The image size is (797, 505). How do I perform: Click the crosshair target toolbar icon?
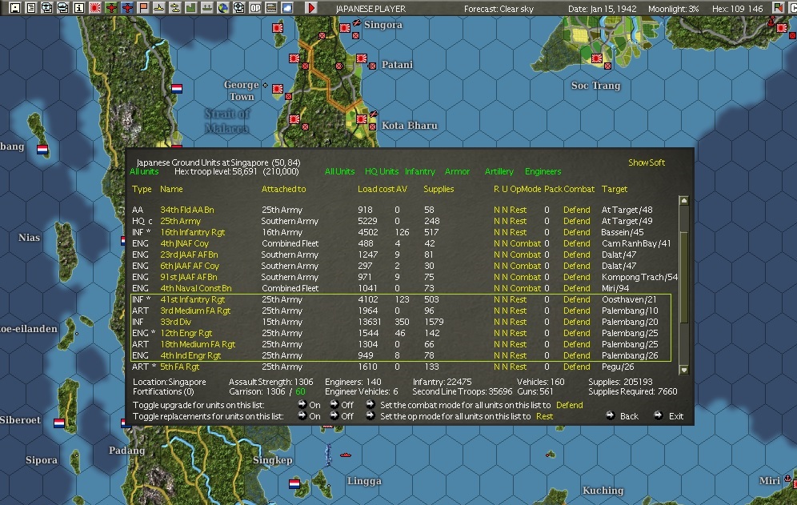pyautogui.click(x=239, y=8)
